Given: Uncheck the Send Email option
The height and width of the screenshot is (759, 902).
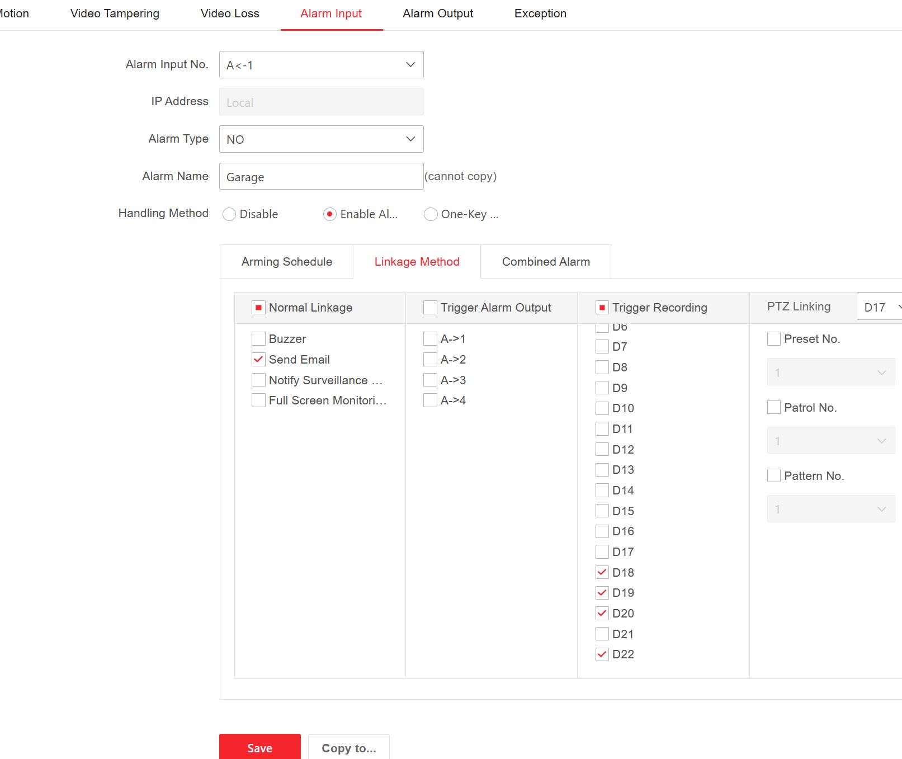Looking at the screenshot, I should (258, 360).
